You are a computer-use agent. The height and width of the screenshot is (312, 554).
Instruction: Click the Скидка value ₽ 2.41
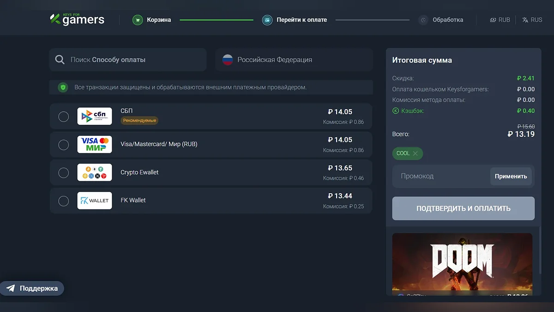pyautogui.click(x=526, y=78)
